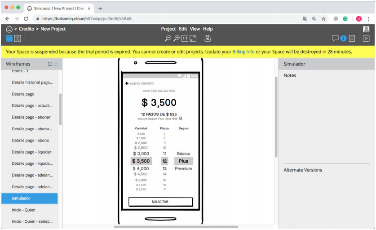Switch to single wireframe view icon
Viewport: 376px width, 230px height.
[9, 38]
